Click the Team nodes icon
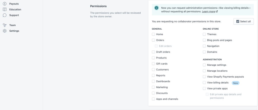The image size is (258, 110). click(5, 25)
